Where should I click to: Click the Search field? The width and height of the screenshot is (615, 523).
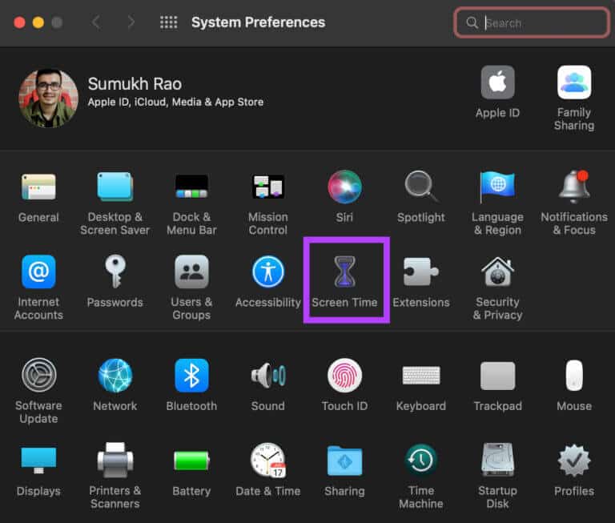(x=531, y=22)
